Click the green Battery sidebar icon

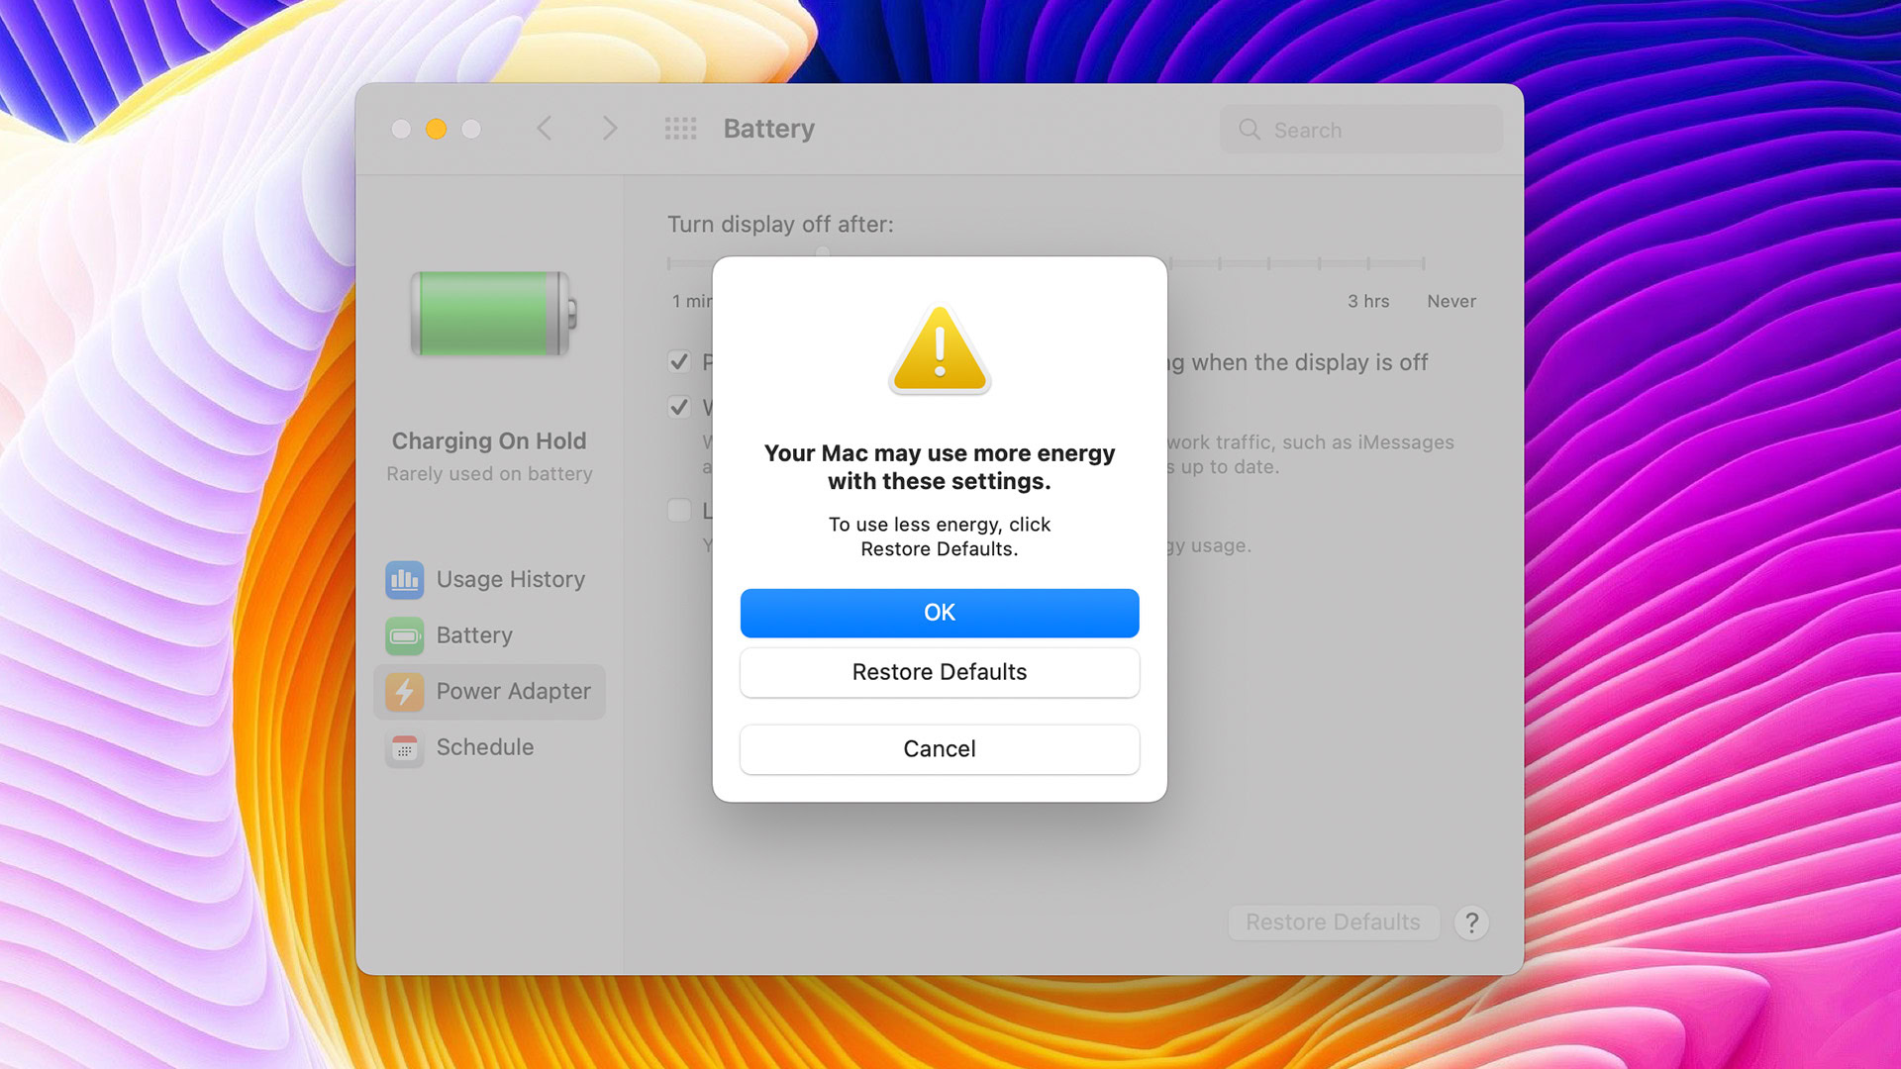404,635
